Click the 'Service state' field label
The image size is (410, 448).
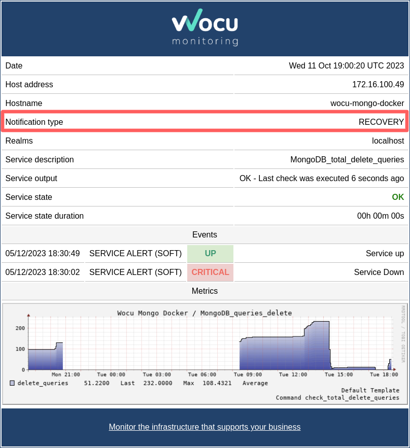pos(28,197)
